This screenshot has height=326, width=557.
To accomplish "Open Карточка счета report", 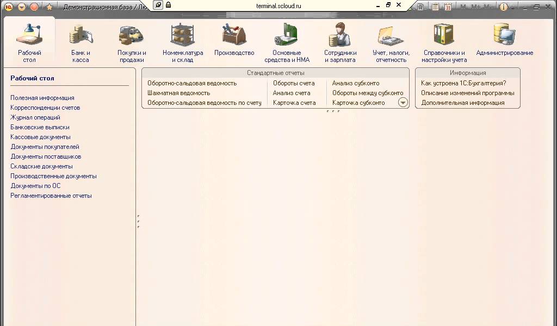I will [294, 103].
